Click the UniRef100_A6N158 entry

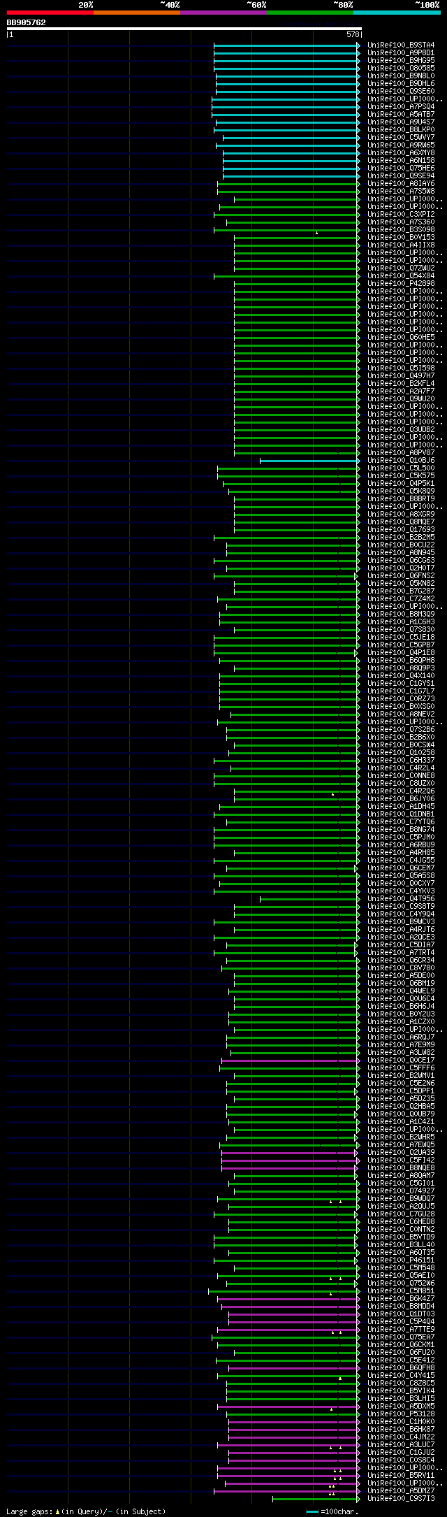[401, 161]
